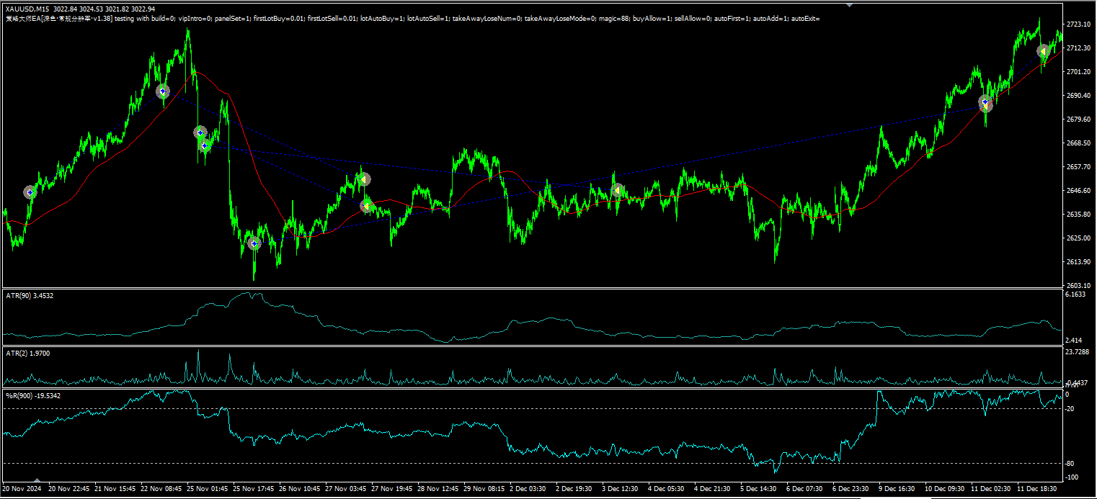Image resolution: width=1097 pixels, height=499 pixels.
Task: Click the 2.414 ATR scale value
Action: 1074,339
